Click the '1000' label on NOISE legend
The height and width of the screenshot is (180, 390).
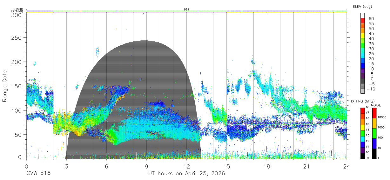pos(382,128)
